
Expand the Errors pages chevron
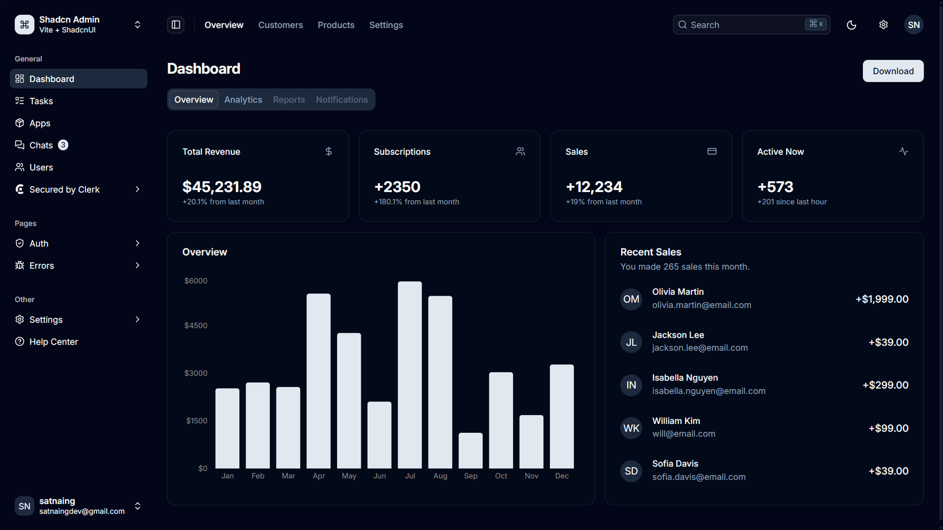click(137, 266)
